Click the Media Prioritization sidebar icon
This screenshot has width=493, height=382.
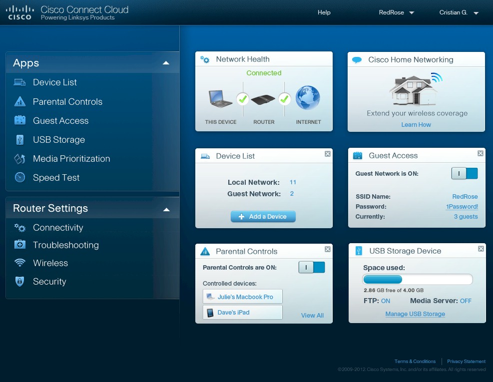tap(19, 159)
